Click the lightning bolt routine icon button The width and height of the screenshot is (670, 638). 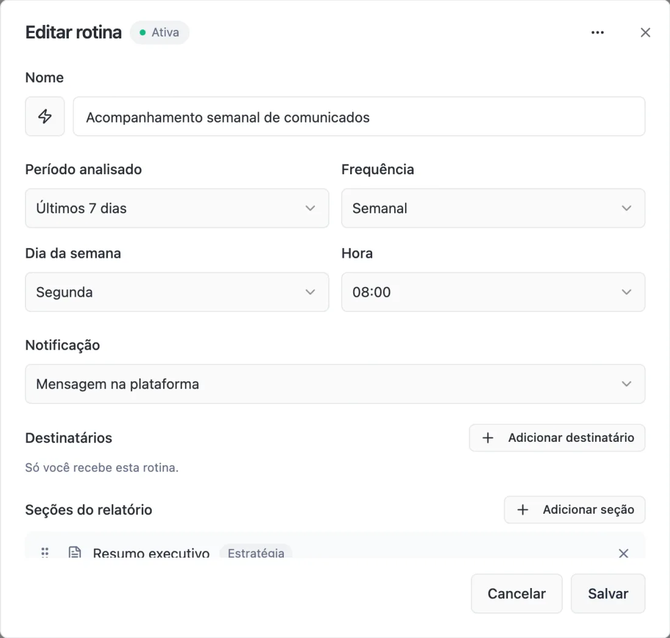[45, 116]
